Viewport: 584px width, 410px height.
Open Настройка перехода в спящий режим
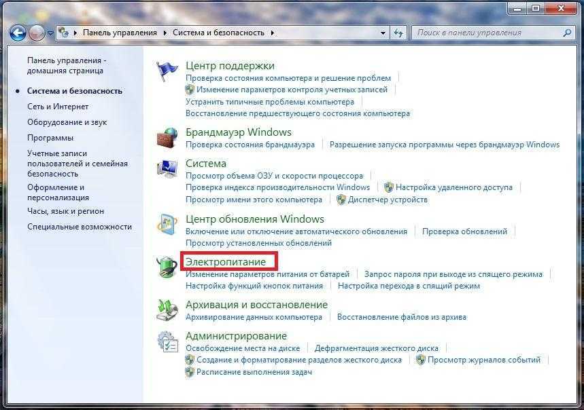[x=409, y=286]
